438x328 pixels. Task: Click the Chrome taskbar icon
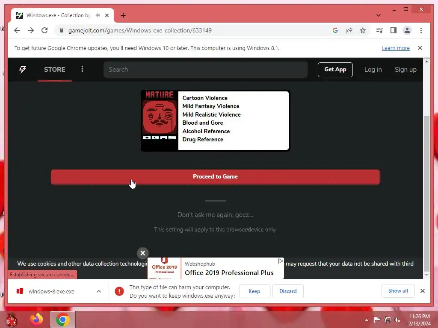click(x=63, y=319)
